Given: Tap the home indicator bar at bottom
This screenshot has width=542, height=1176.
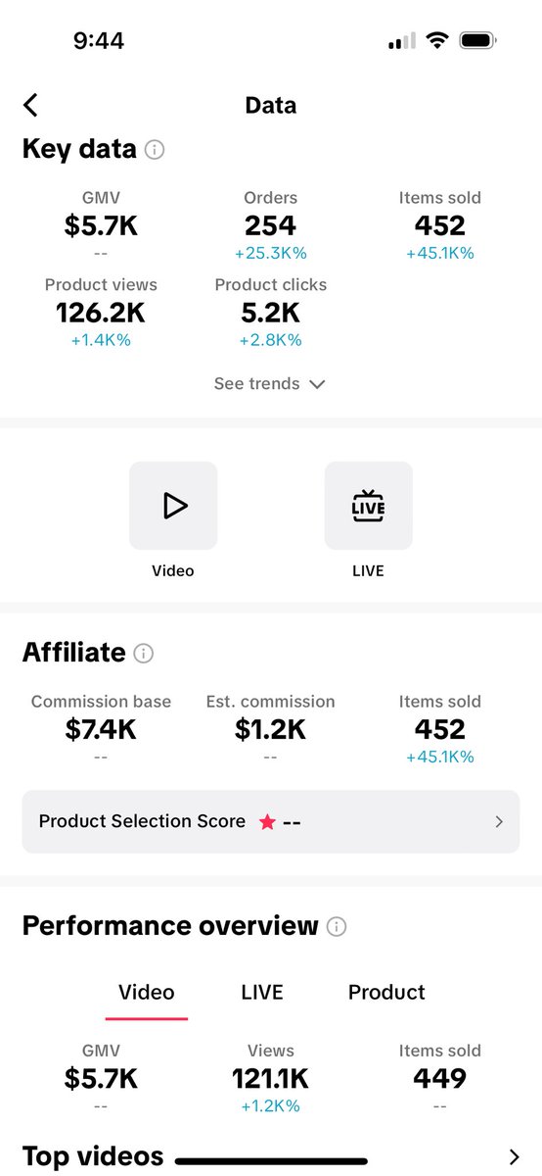Looking at the screenshot, I should [271, 1161].
